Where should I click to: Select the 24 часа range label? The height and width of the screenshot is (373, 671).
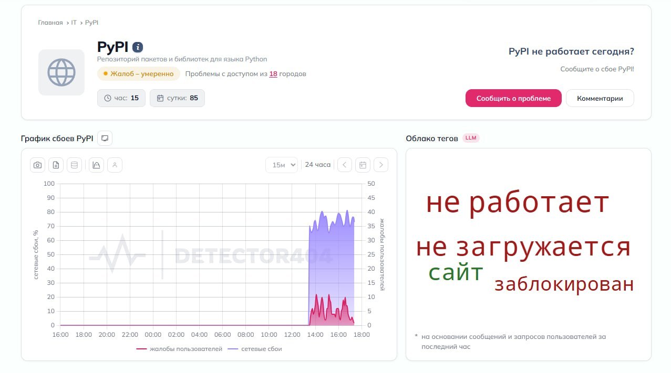pos(318,165)
